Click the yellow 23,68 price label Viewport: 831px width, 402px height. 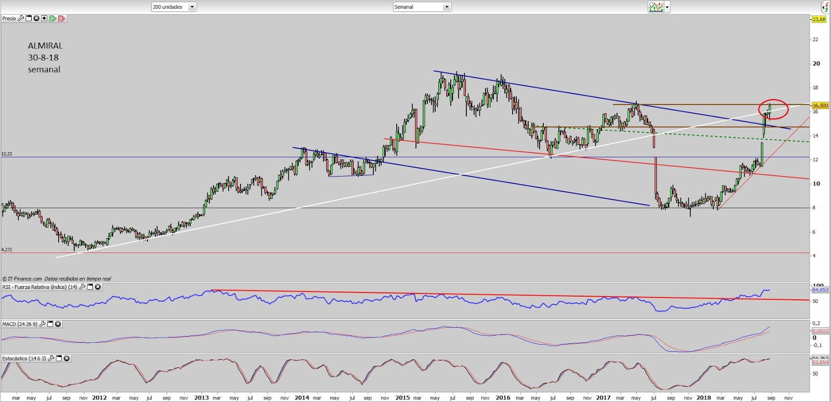coord(819,19)
